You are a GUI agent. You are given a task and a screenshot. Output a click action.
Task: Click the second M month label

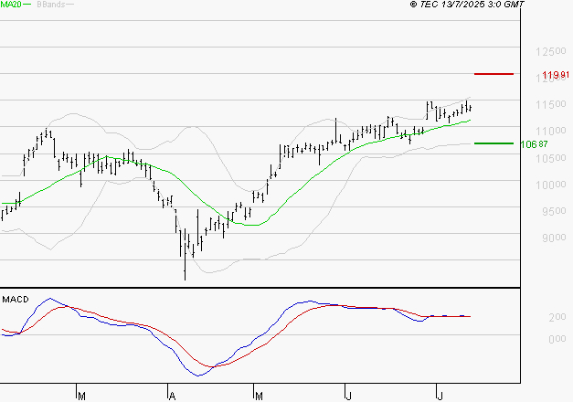pos(259,397)
